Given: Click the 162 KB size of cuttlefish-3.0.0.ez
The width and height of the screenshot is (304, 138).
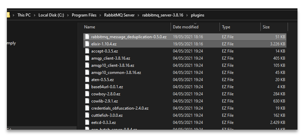Looking at the screenshot, I should click(x=279, y=115).
